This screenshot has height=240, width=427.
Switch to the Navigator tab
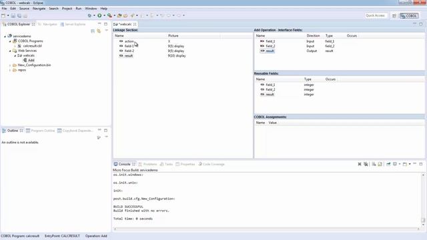tap(47, 24)
